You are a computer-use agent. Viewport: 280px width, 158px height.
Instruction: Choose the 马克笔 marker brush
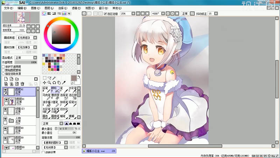(x=47, y=96)
